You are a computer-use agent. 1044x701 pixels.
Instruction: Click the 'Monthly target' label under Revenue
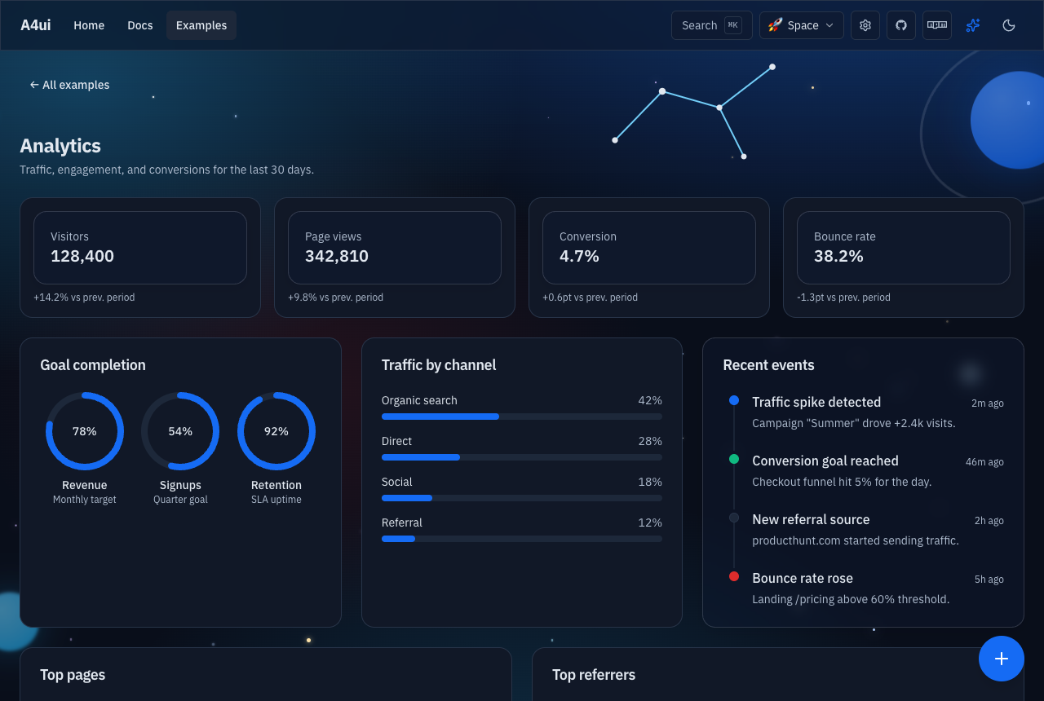coord(85,500)
